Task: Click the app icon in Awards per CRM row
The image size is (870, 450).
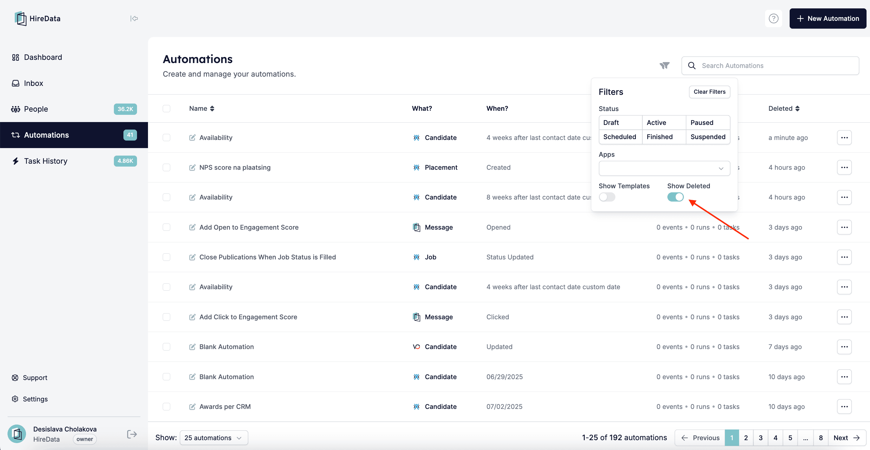Action: point(417,407)
